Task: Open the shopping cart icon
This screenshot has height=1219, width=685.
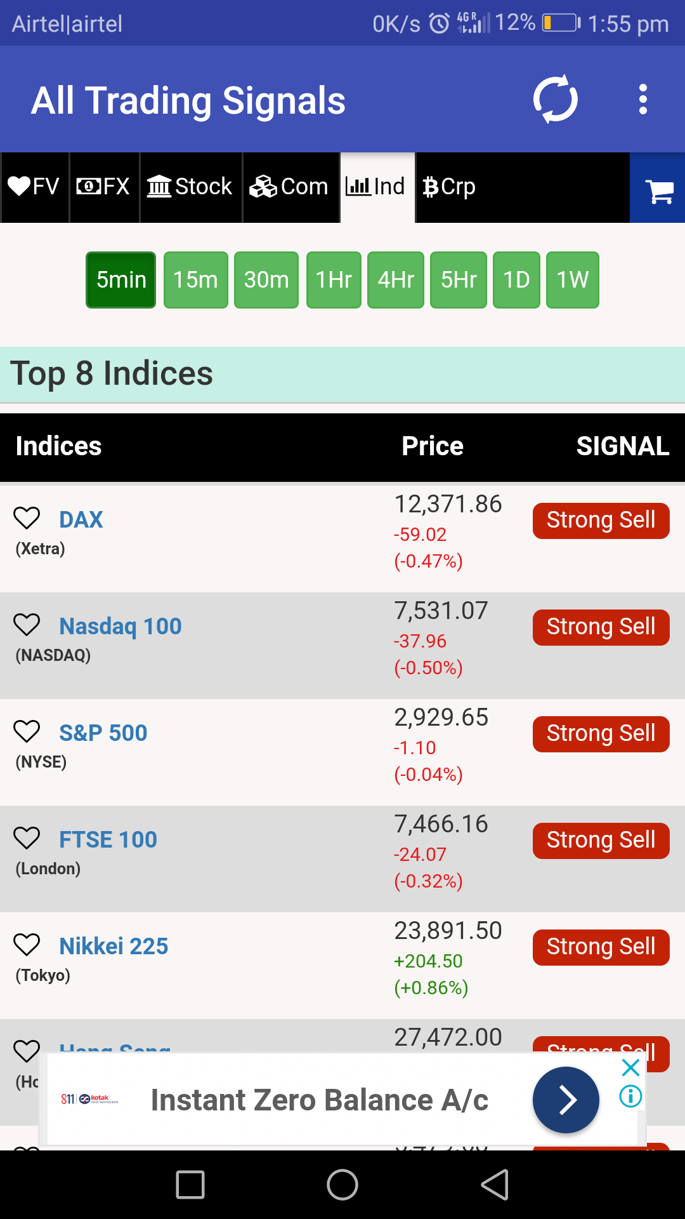Action: click(x=658, y=189)
